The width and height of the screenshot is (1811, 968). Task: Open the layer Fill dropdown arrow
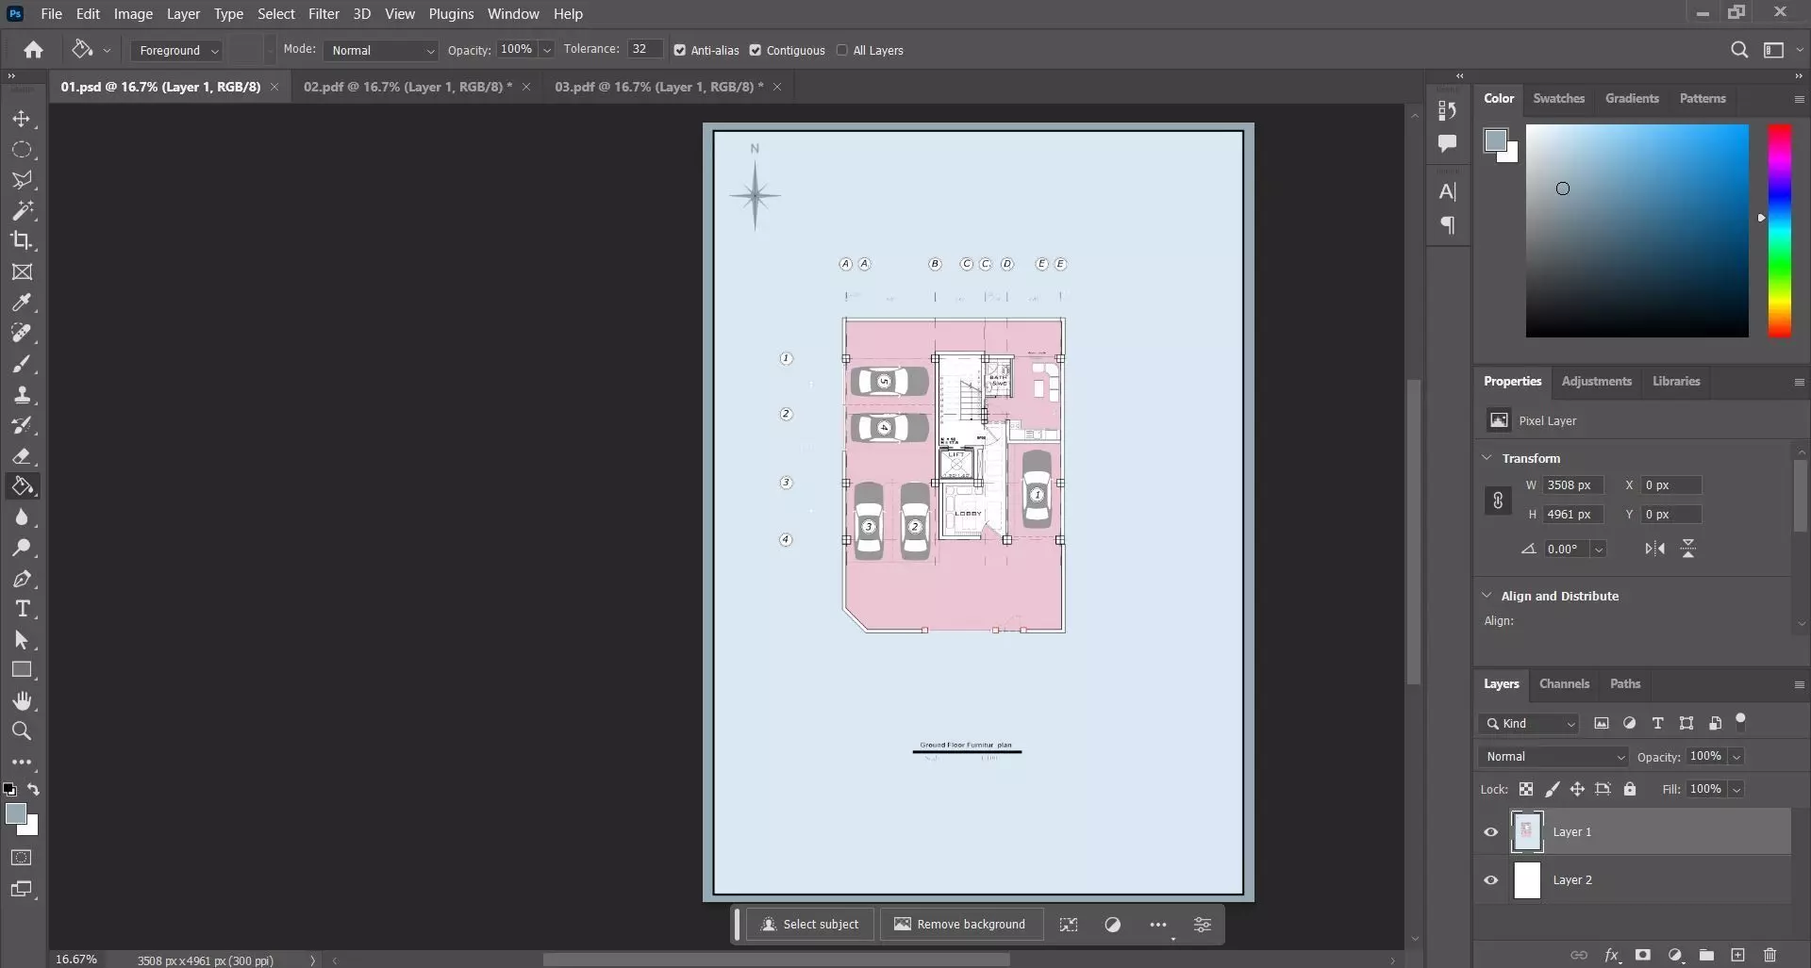coord(1736,789)
